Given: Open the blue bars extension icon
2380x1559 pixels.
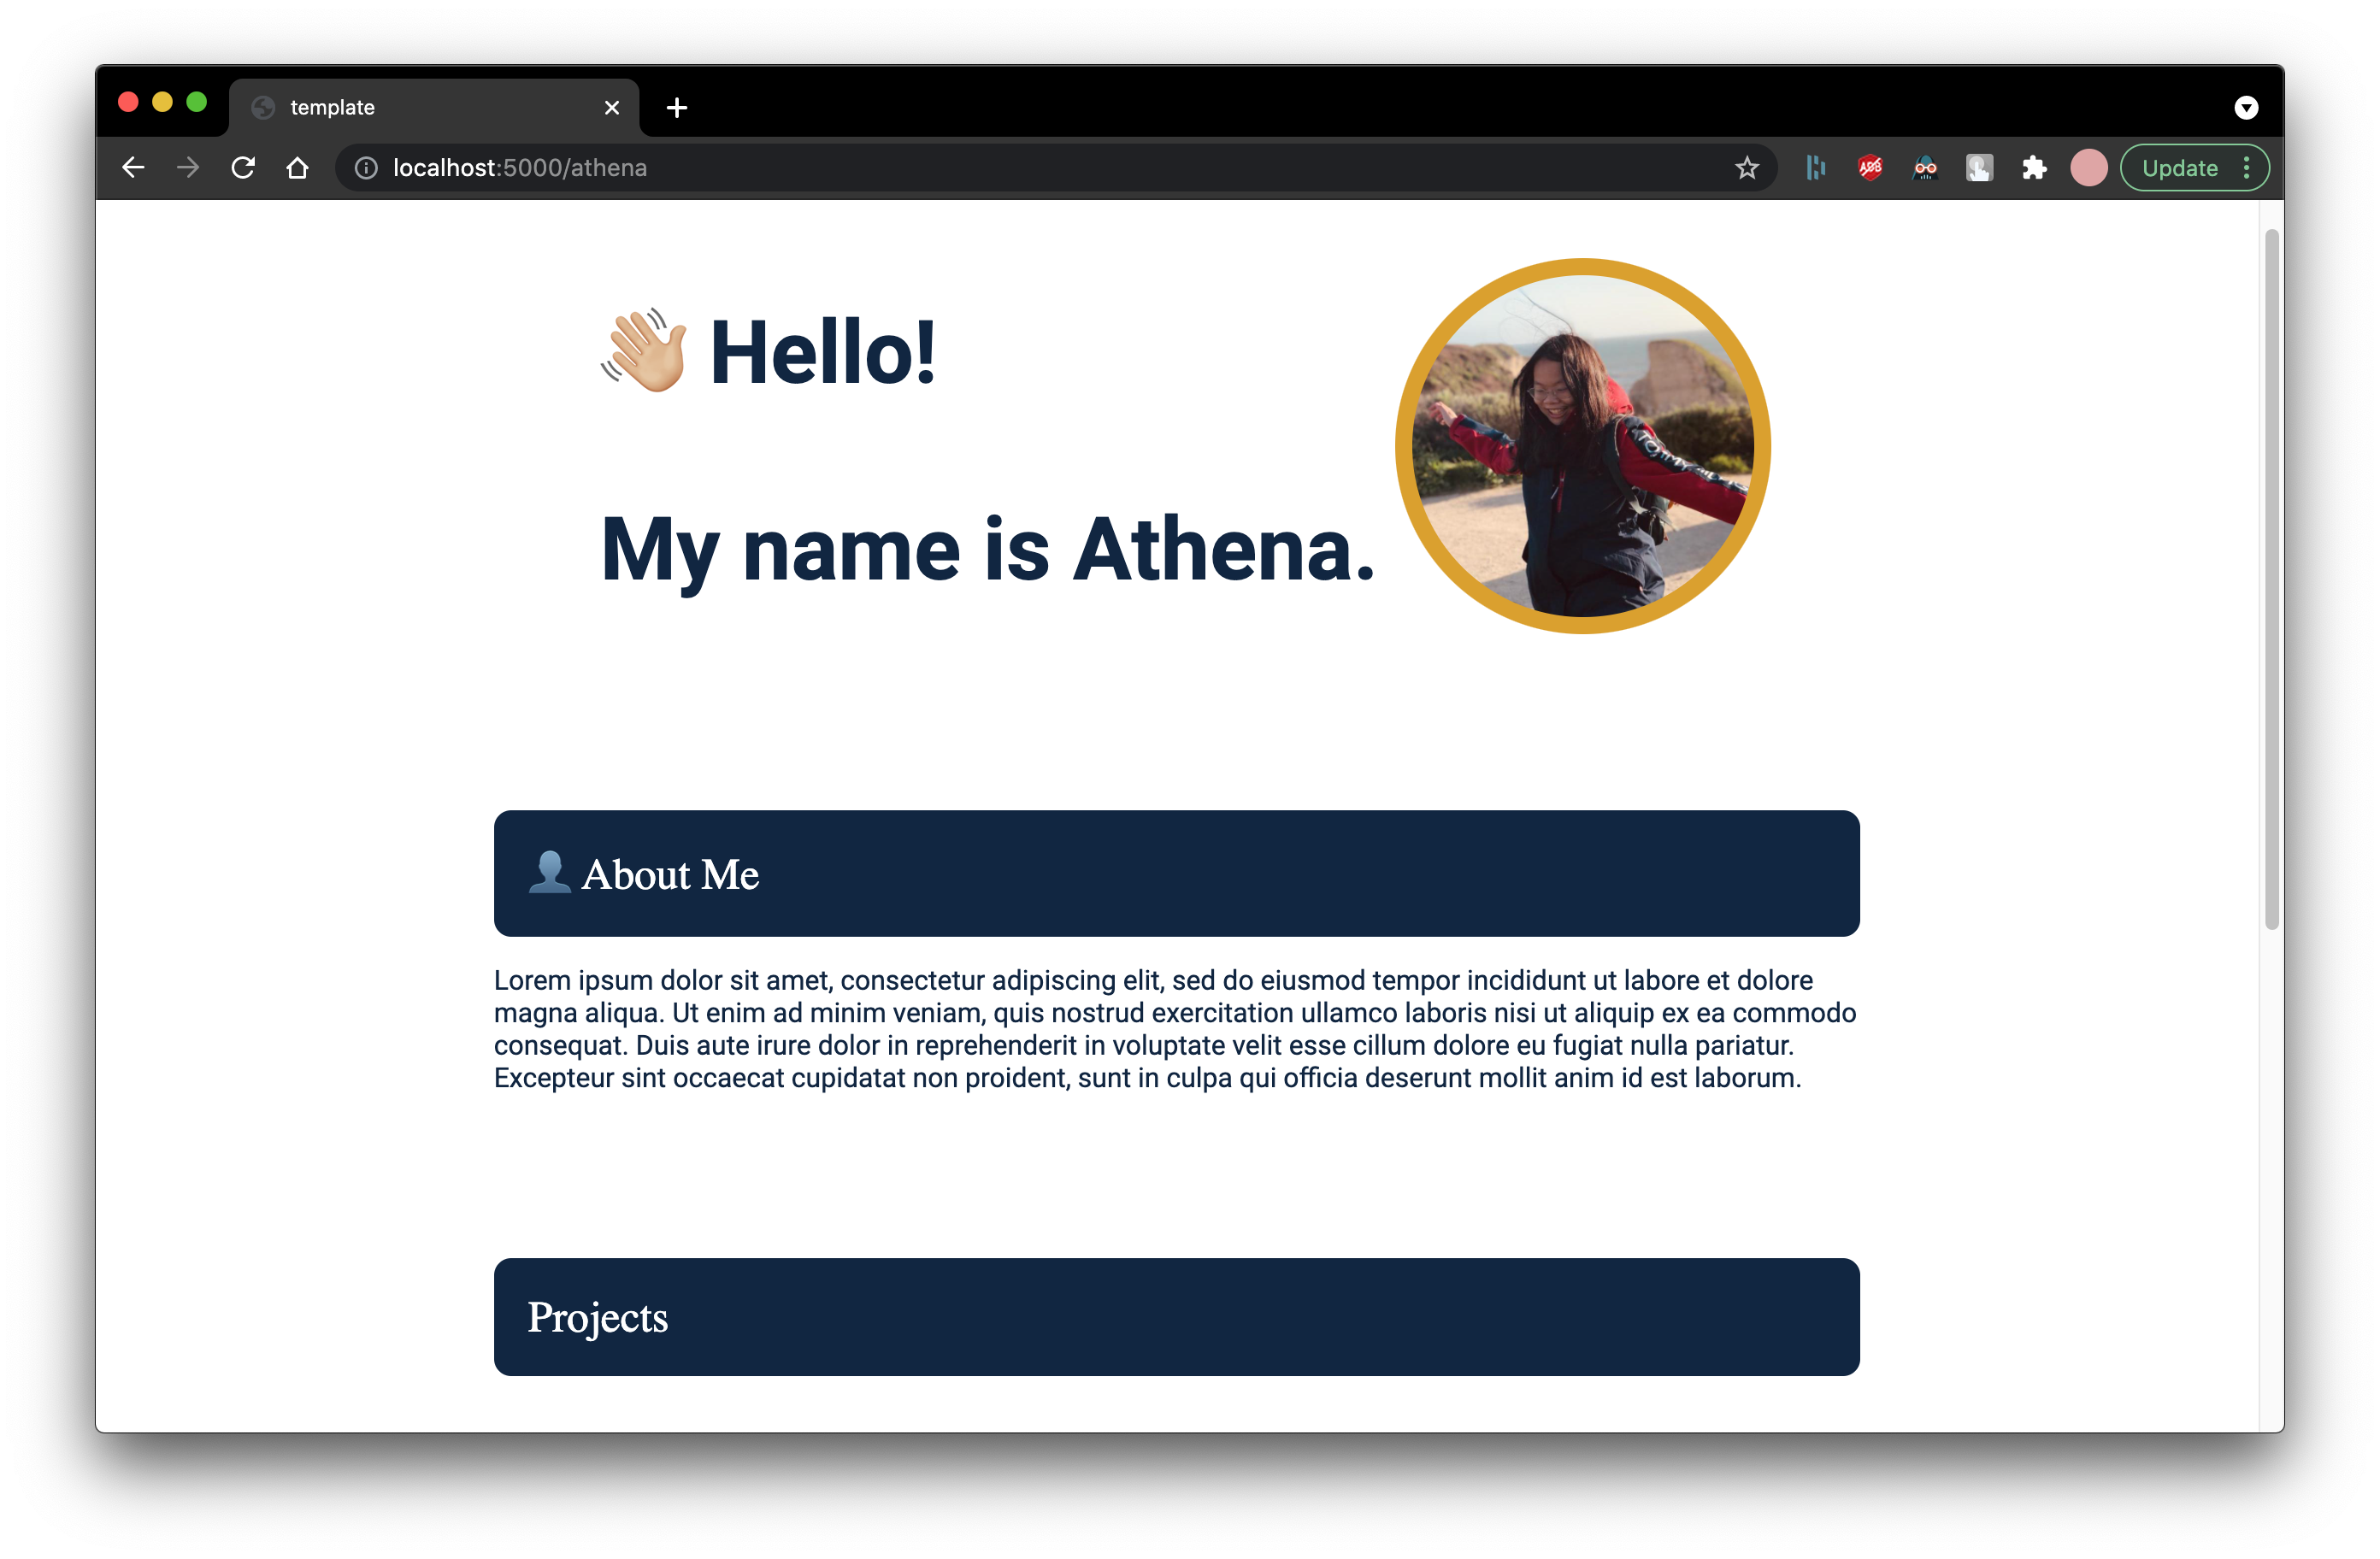Looking at the screenshot, I should pyautogui.click(x=1816, y=168).
